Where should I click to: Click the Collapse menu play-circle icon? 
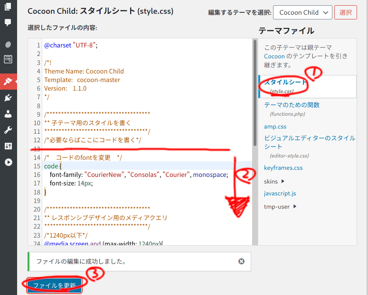(x=9, y=162)
